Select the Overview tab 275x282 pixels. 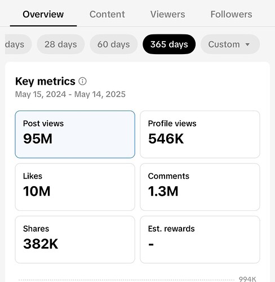43,14
